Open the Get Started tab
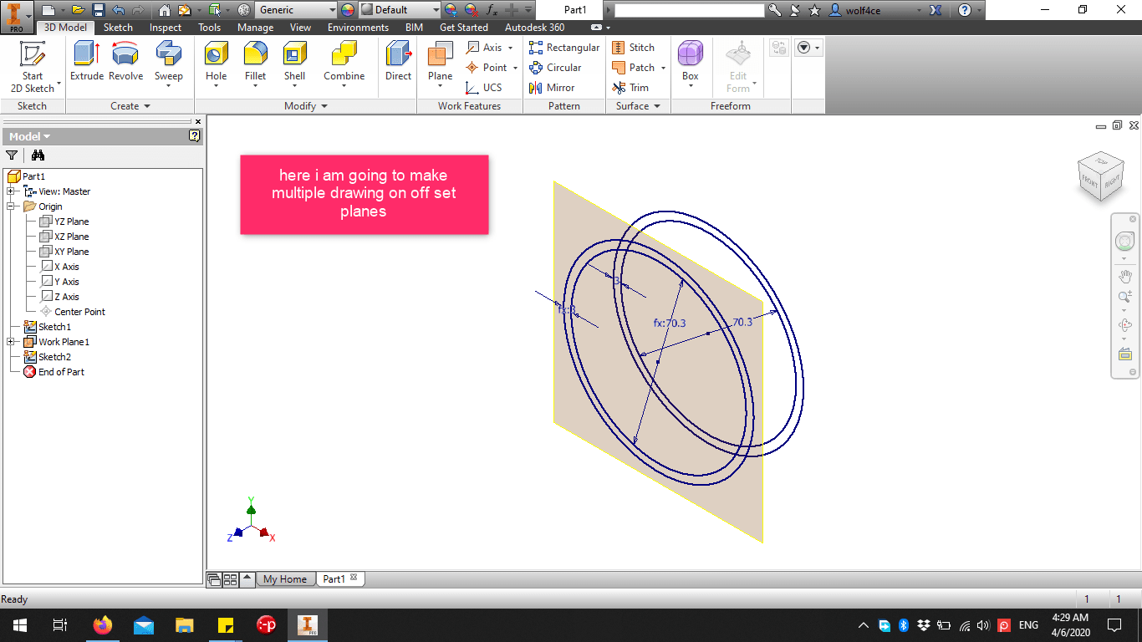Viewport: 1142px width, 642px height. [464, 28]
